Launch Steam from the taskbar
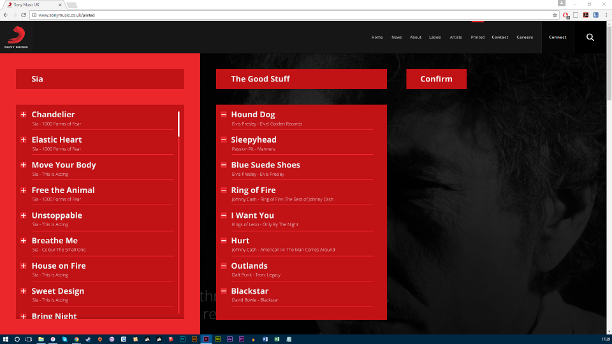This screenshot has height=344, width=612. coord(88,340)
